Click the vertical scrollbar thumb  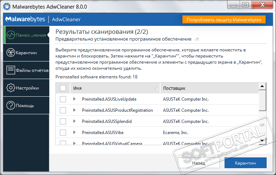pyautogui.click(x=262, y=100)
